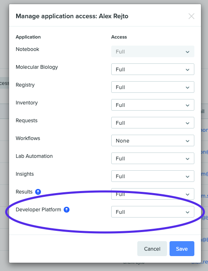The image size is (208, 271).
Task: Save the application access changes
Action: click(x=182, y=249)
